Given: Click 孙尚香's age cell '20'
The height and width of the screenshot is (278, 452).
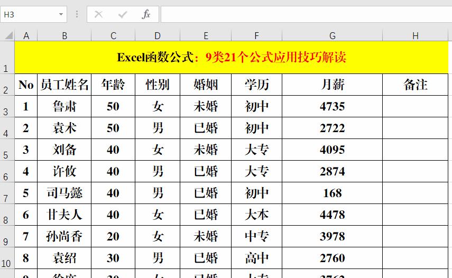Looking at the screenshot, I should tap(113, 236).
